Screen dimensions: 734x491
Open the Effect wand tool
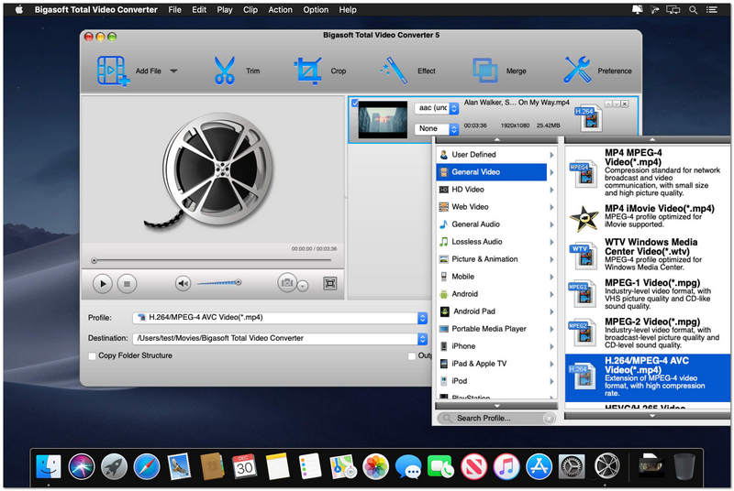point(394,71)
